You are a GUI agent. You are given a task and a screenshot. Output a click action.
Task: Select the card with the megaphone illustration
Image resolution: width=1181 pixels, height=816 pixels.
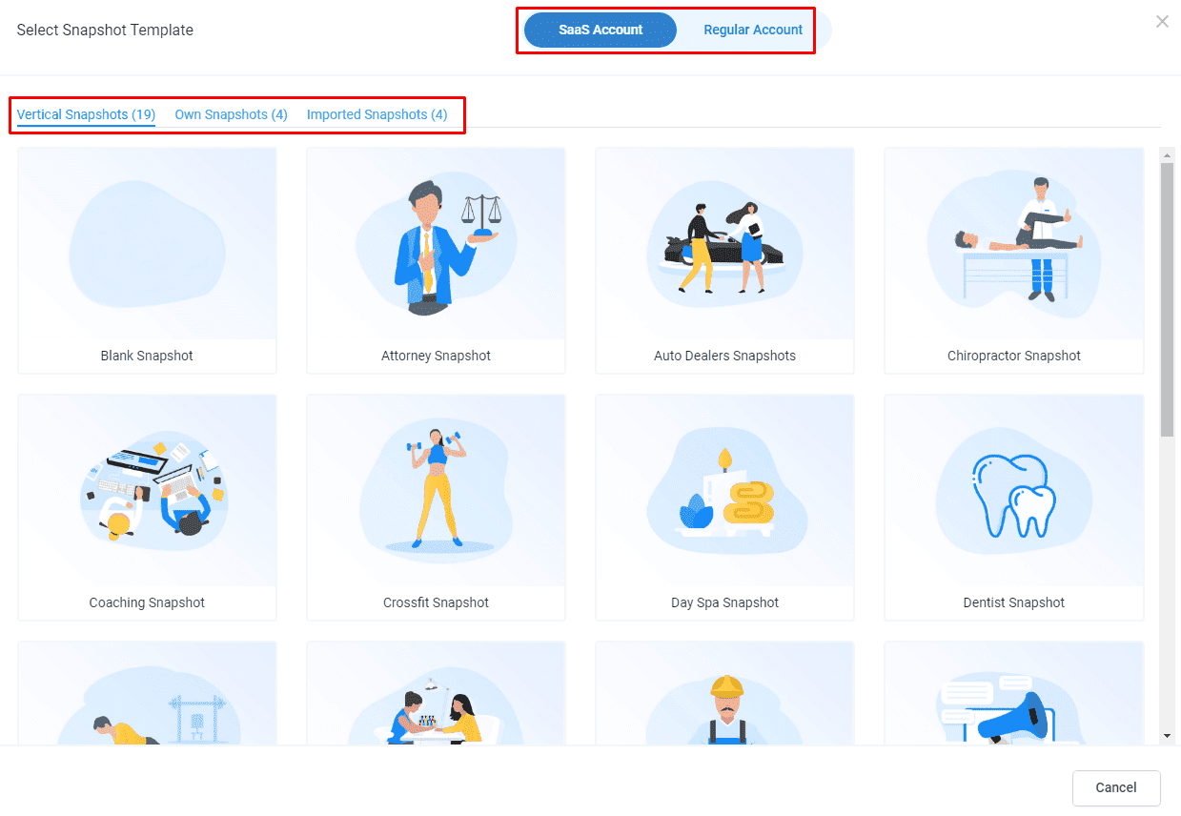[x=1014, y=693]
